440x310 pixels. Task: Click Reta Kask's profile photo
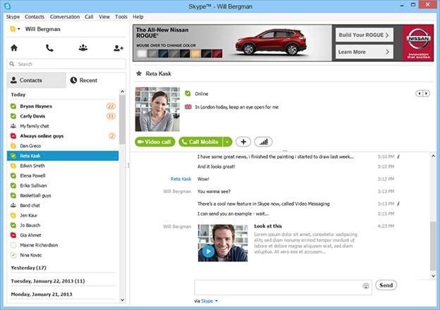point(157,109)
